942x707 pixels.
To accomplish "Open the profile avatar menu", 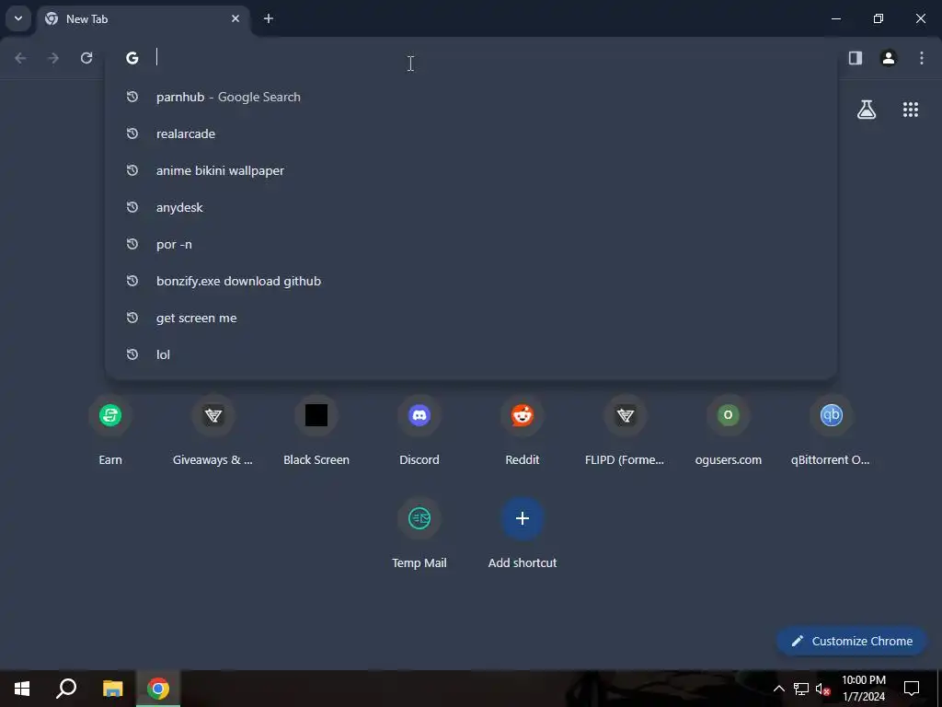I will coord(889,58).
